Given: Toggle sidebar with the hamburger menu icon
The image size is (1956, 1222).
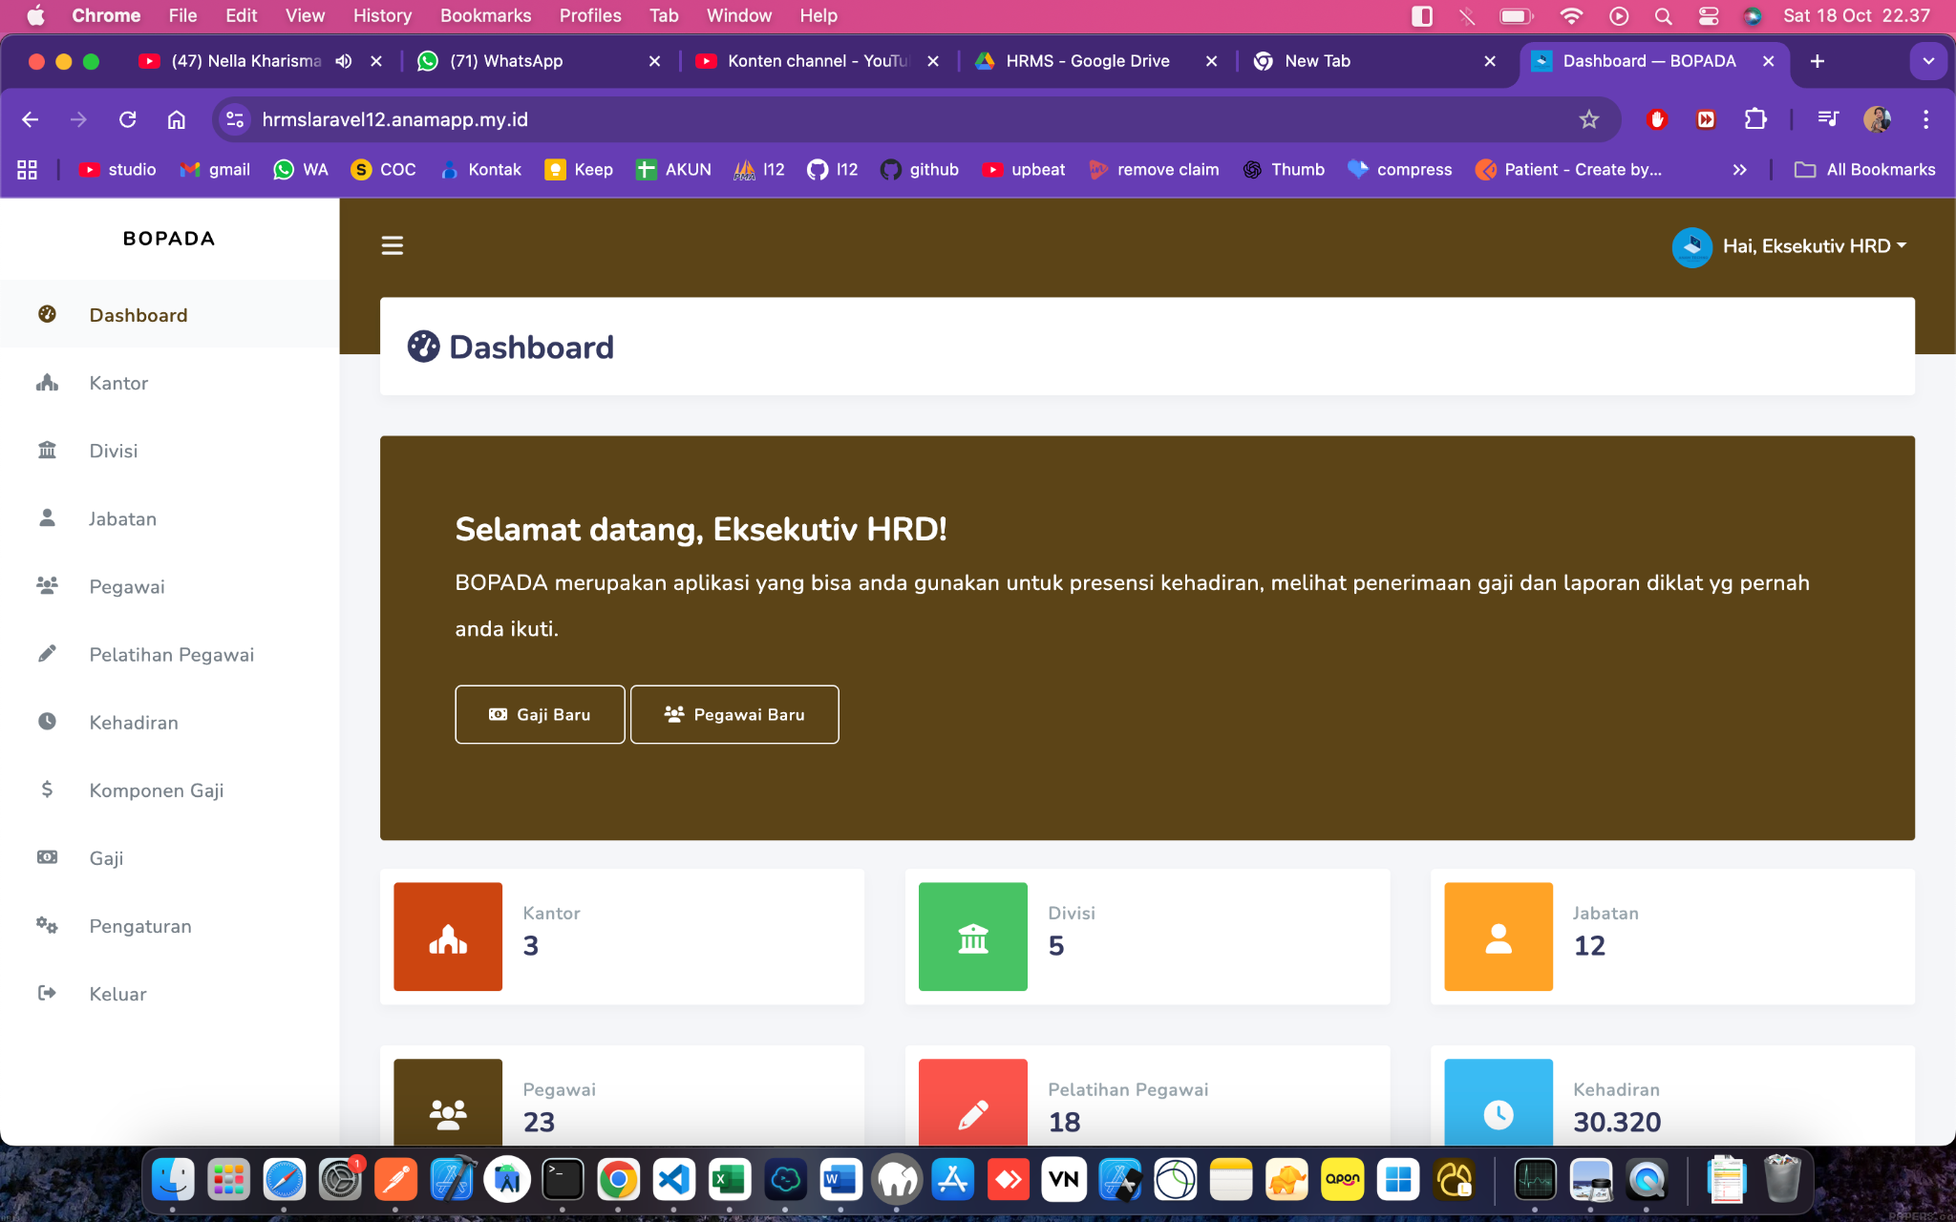Looking at the screenshot, I should coord(392,245).
